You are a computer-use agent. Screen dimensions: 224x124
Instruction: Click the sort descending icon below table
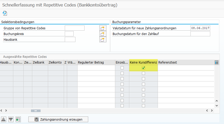click(11, 119)
